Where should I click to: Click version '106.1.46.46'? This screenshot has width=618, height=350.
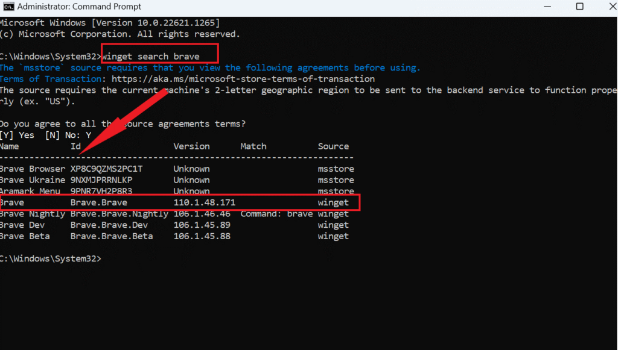202,214
